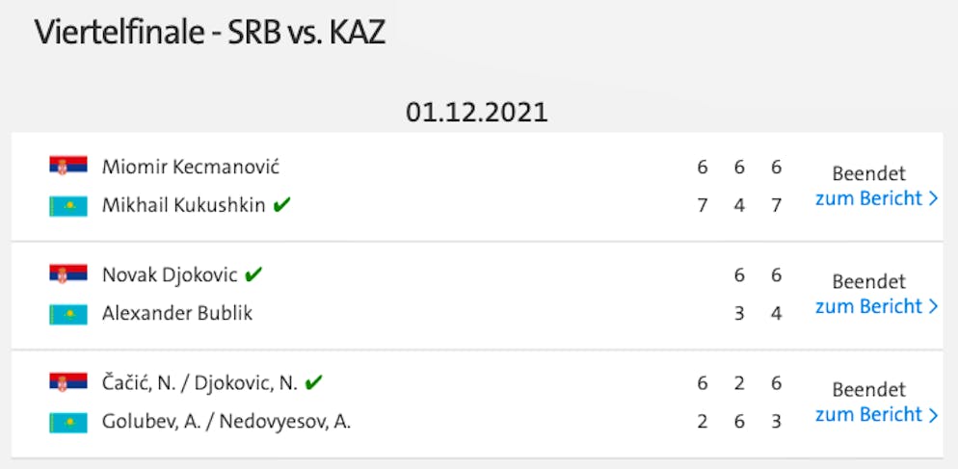Select doubles team Čačić, N. / Djokovic, N.
The width and height of the screenshot is (958, 469).
tap(200, 383)
